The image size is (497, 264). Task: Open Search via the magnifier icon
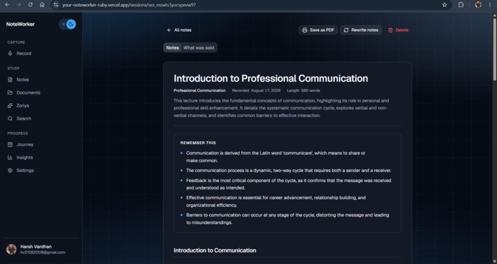(x=10, y=118)
